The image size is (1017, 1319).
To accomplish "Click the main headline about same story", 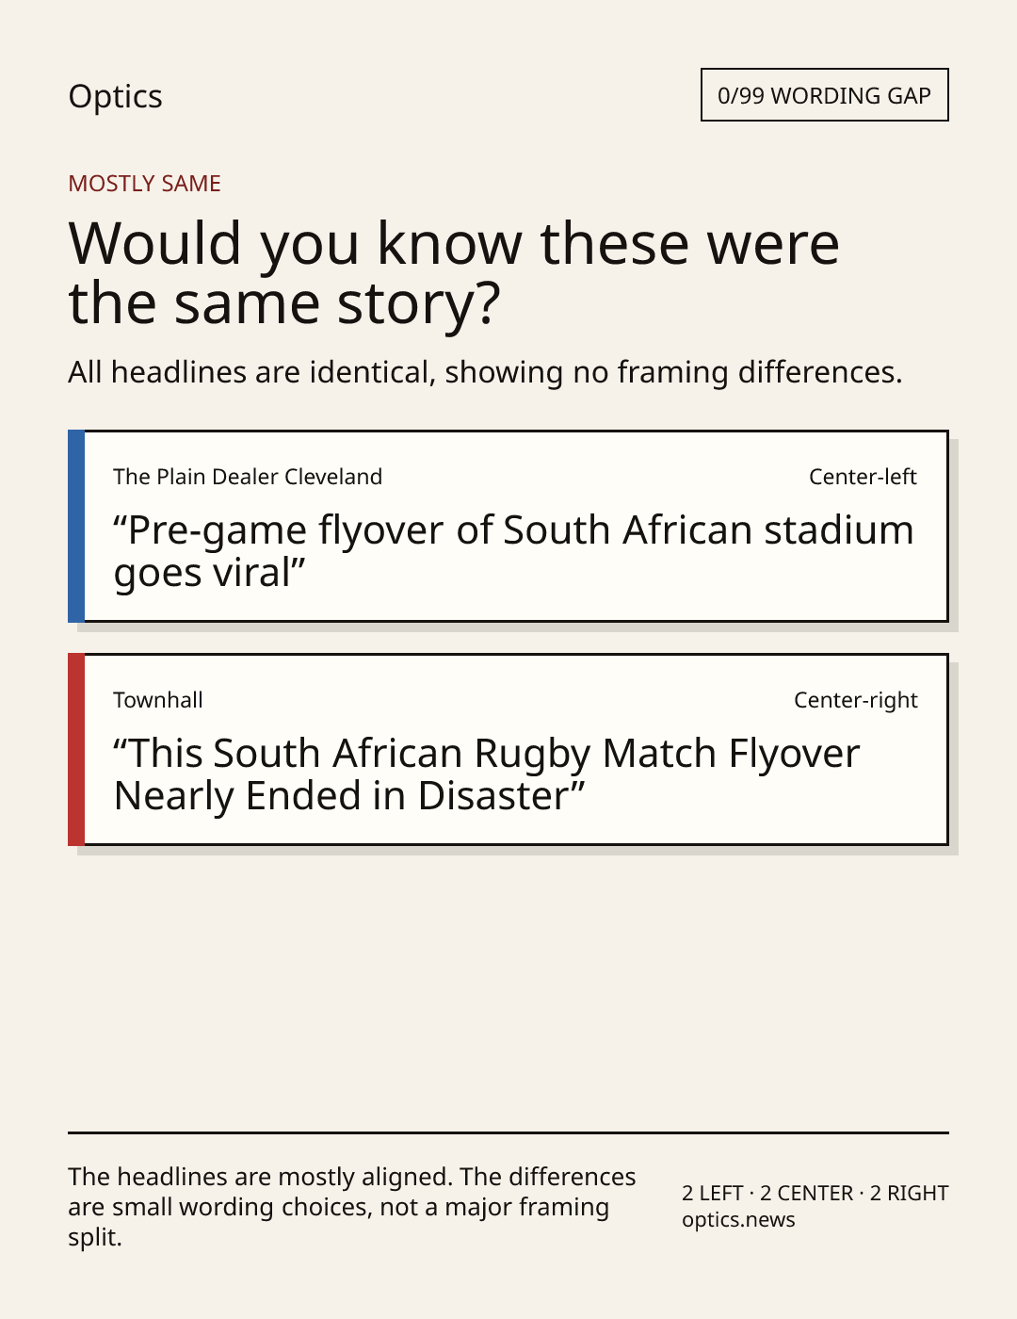I will click(454, 272).
